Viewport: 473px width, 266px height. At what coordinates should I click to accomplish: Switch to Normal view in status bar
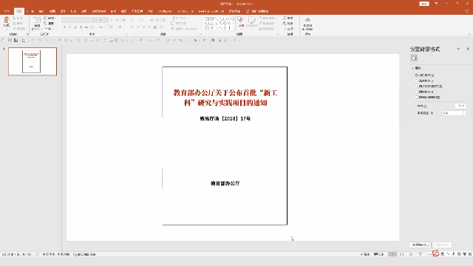(x=392, y=254)
